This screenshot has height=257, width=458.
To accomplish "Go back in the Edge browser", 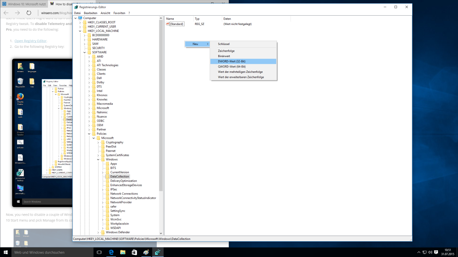I will [6, 13].
